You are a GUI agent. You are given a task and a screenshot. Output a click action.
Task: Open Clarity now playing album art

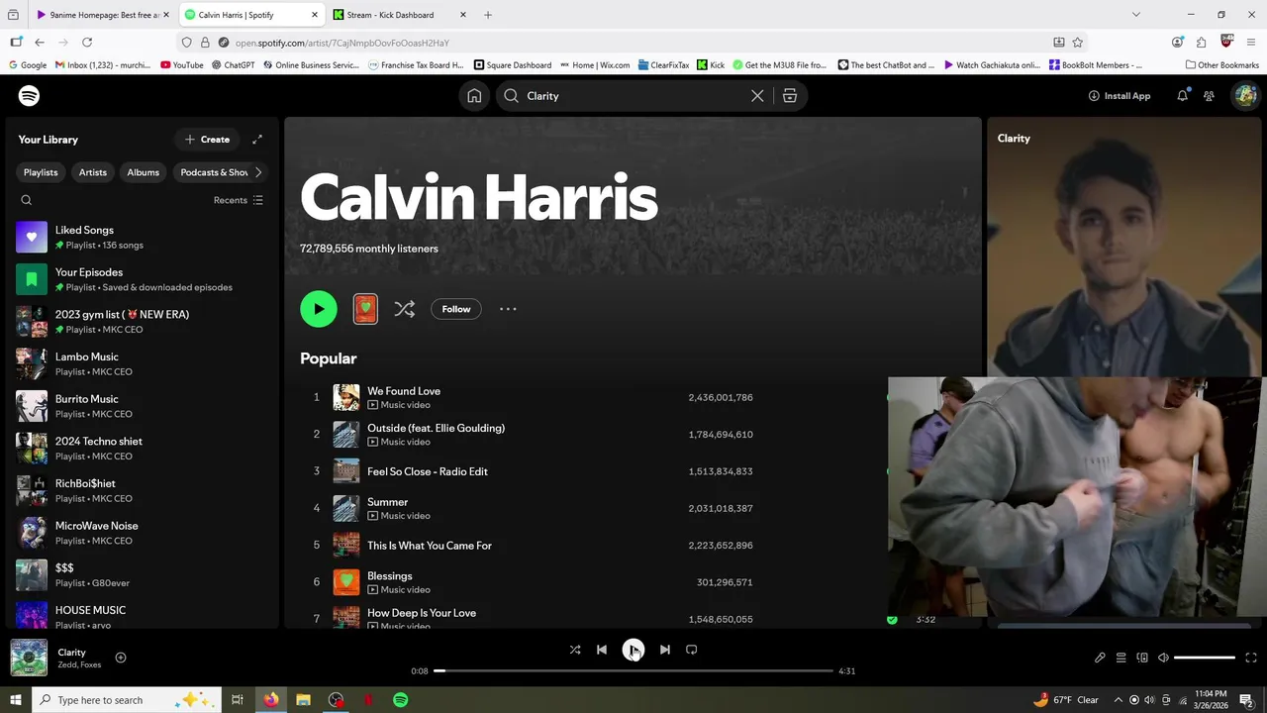point(29,658)
